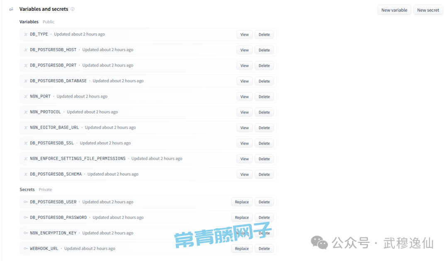This screenshot has width=448, height=261.
Task: View the DB_POSTGRESDB_HOST variable
Action: click(244, 50)
